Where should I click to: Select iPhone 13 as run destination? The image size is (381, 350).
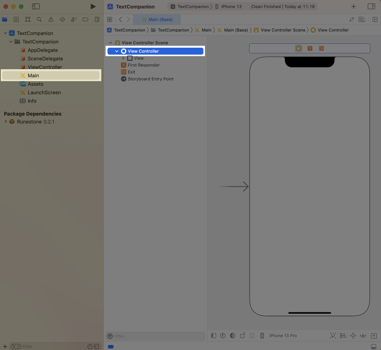click(x=231, y=7)
